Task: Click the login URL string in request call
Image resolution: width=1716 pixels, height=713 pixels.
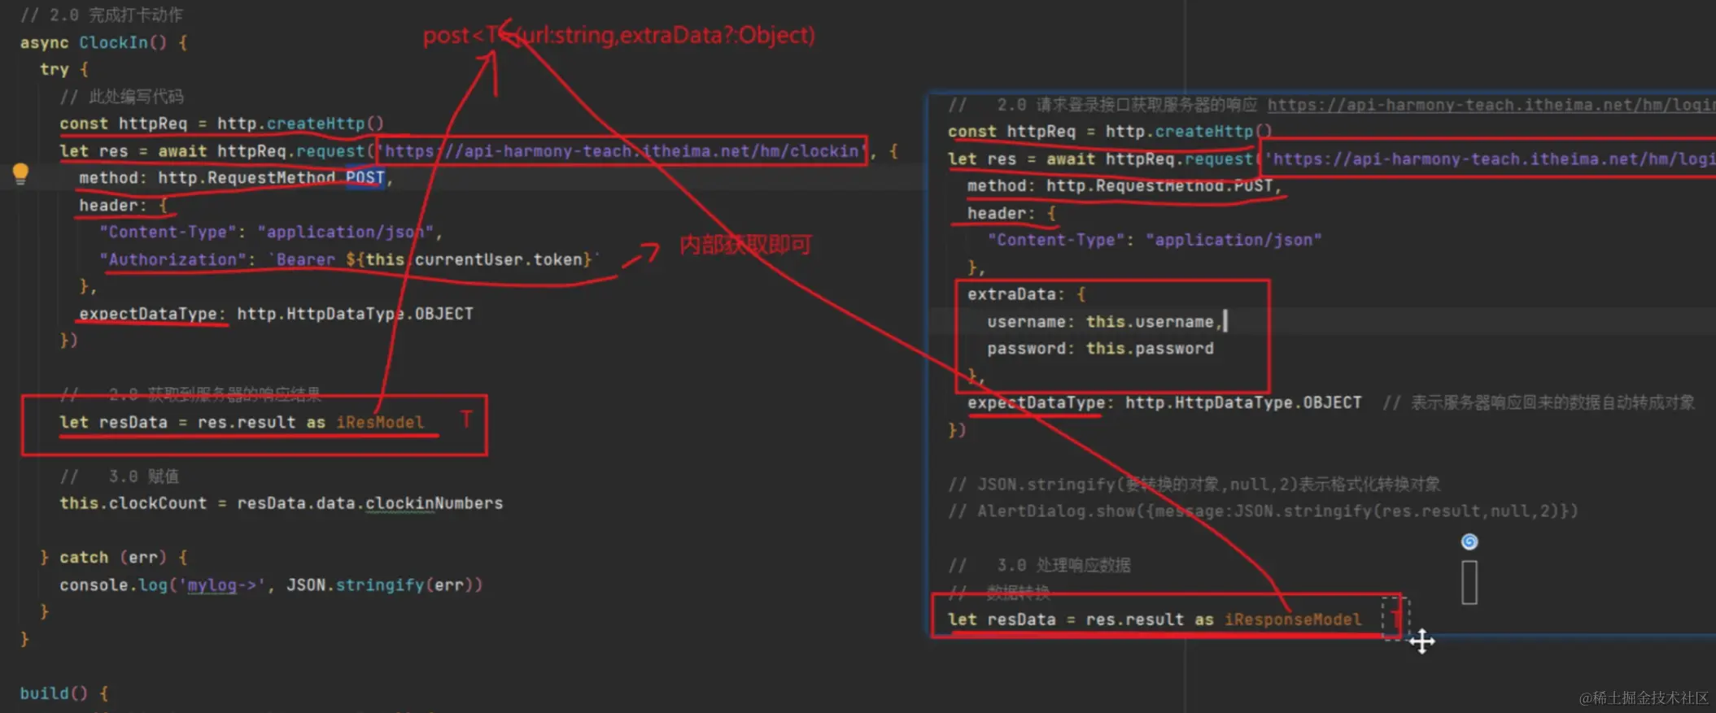Action: coord(1490,159)
